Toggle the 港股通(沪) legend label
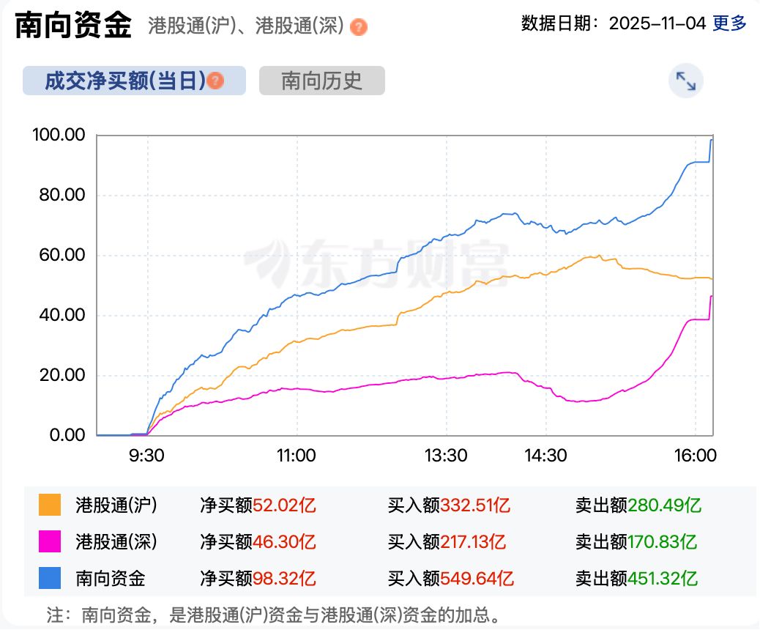760x630 pixels. (x=116, y=505)
